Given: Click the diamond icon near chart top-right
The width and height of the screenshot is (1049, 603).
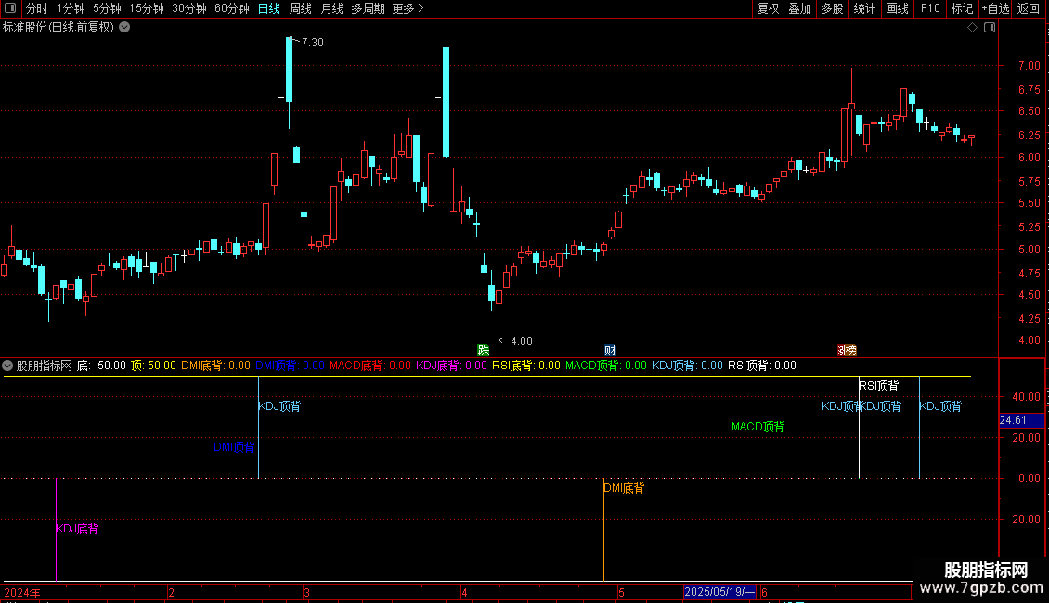Looking at the screenshot, I should 973,28.
